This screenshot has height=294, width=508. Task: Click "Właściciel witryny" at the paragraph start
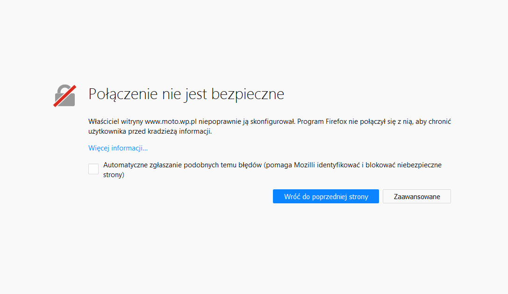(115, 122)
